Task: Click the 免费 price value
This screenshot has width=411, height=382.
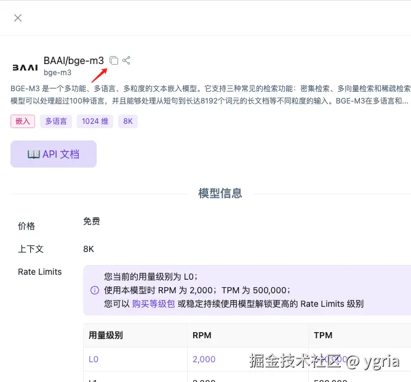Action: tap(92, 221)
